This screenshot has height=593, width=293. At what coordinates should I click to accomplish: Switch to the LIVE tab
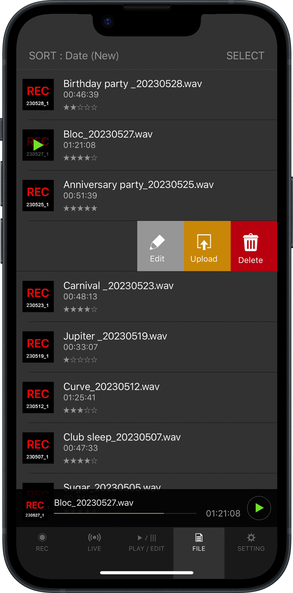tap(94, 542)
